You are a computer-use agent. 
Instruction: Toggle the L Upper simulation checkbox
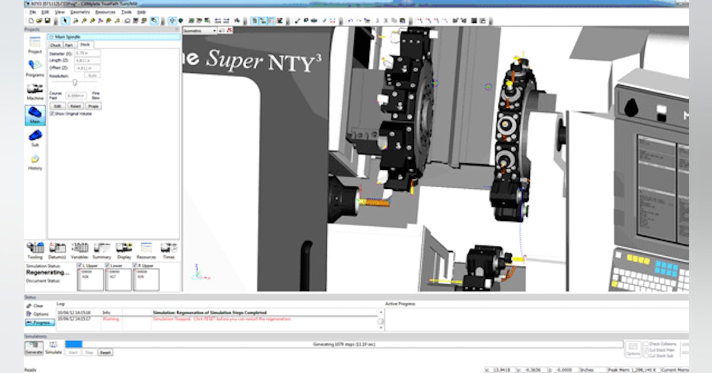pos(79,265)
